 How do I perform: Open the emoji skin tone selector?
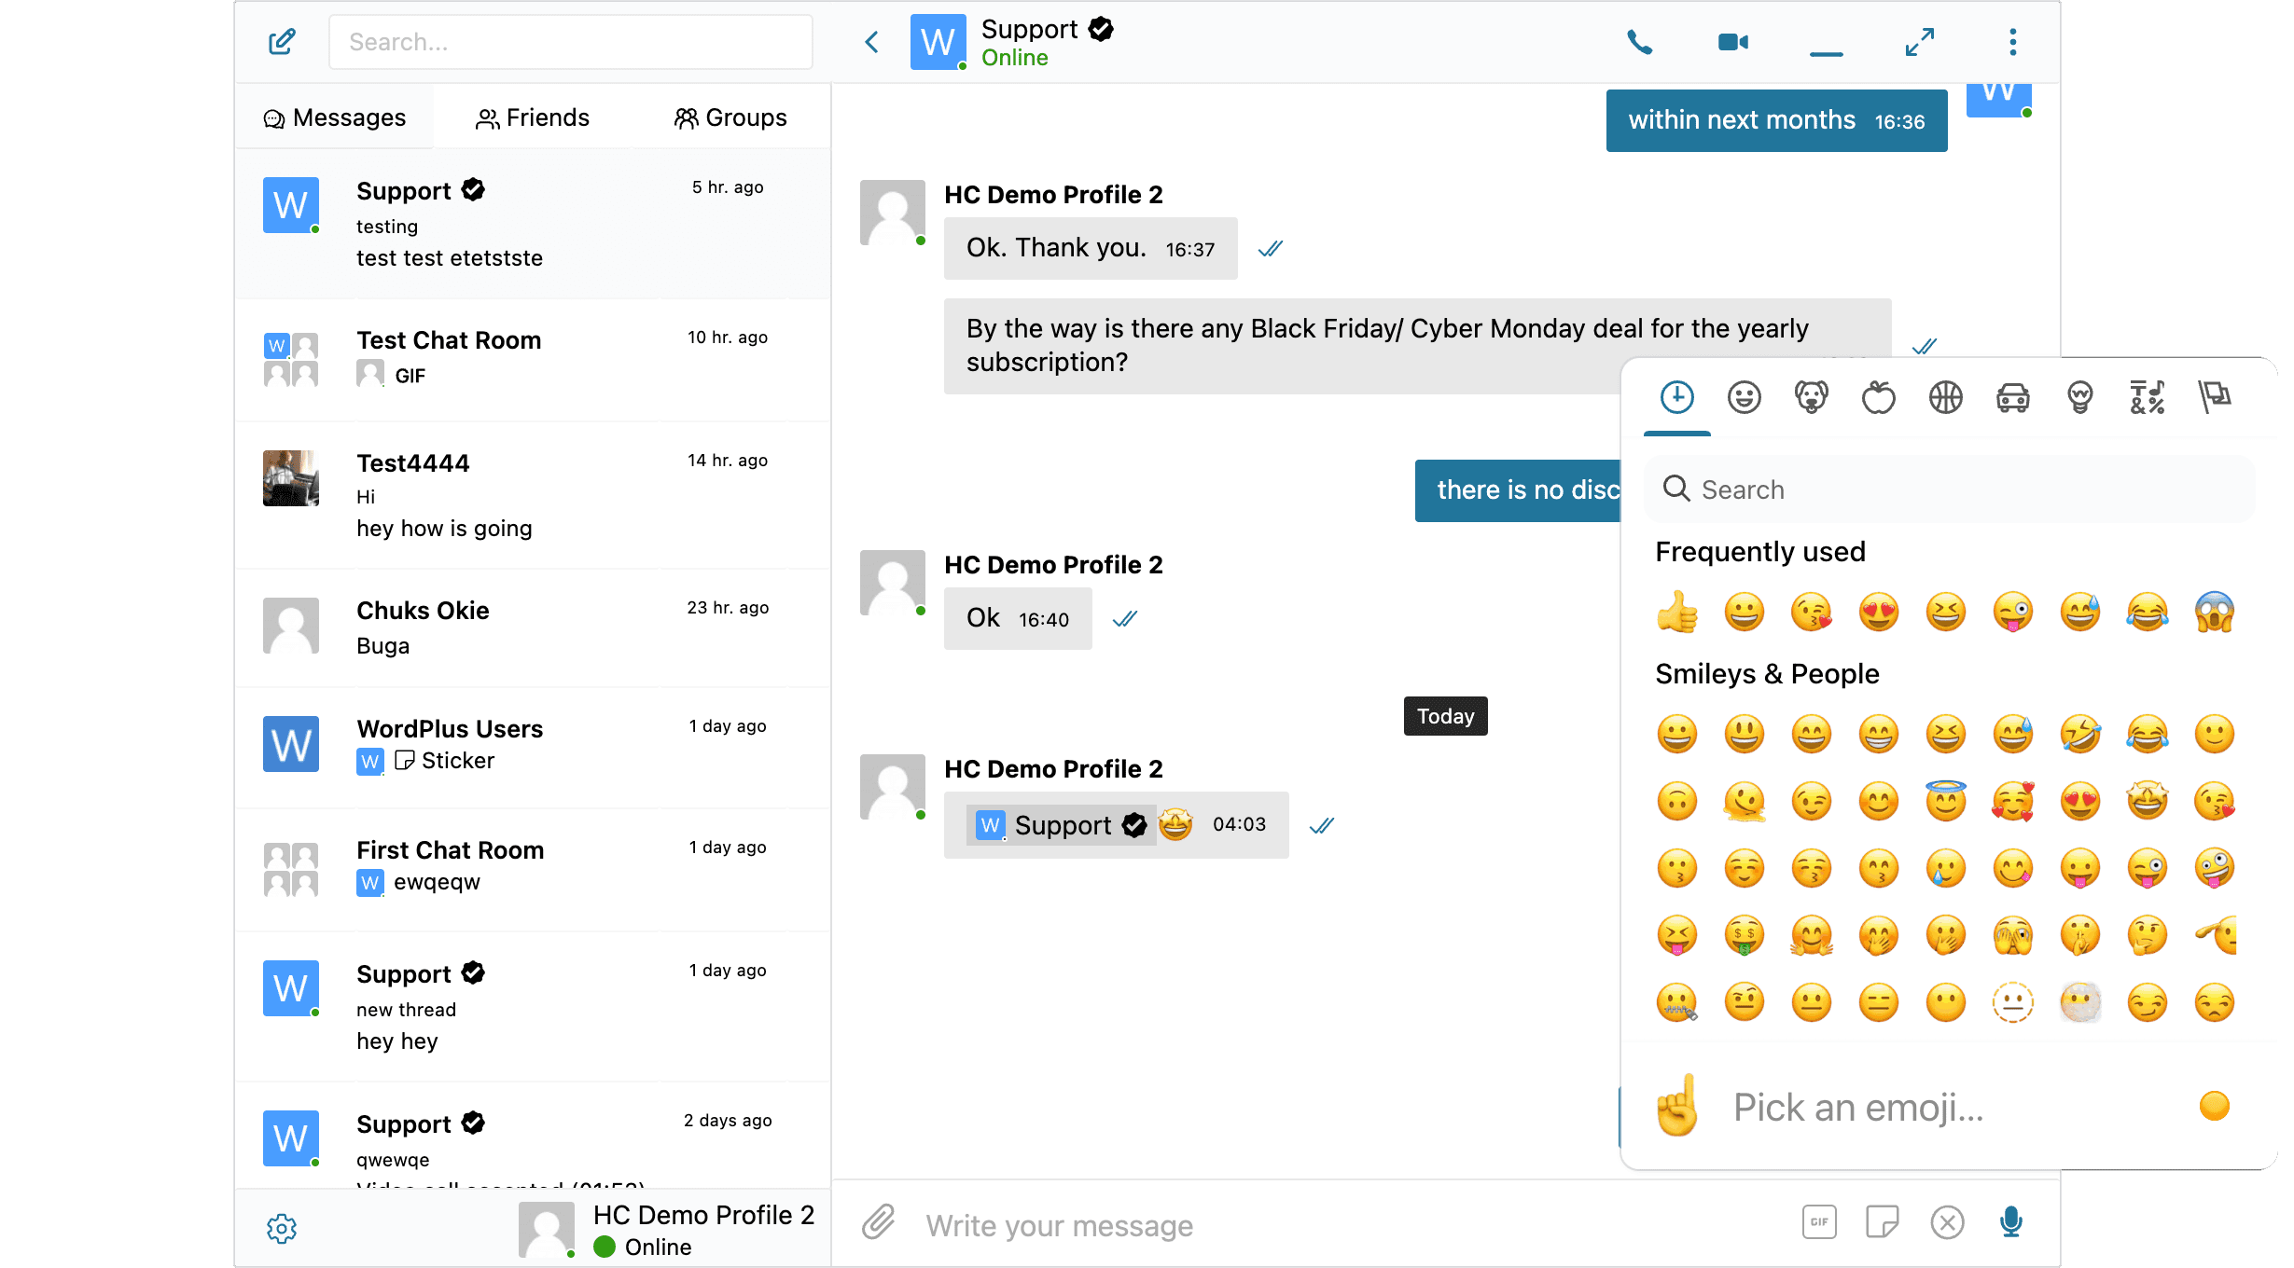coord(2214,1106)
